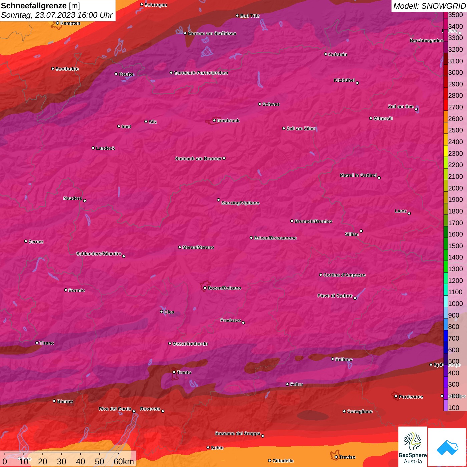The width and height of the screenshot is (467, 467).
Task: Click the 1500 m green legend swatch
Action: point(446,244)
